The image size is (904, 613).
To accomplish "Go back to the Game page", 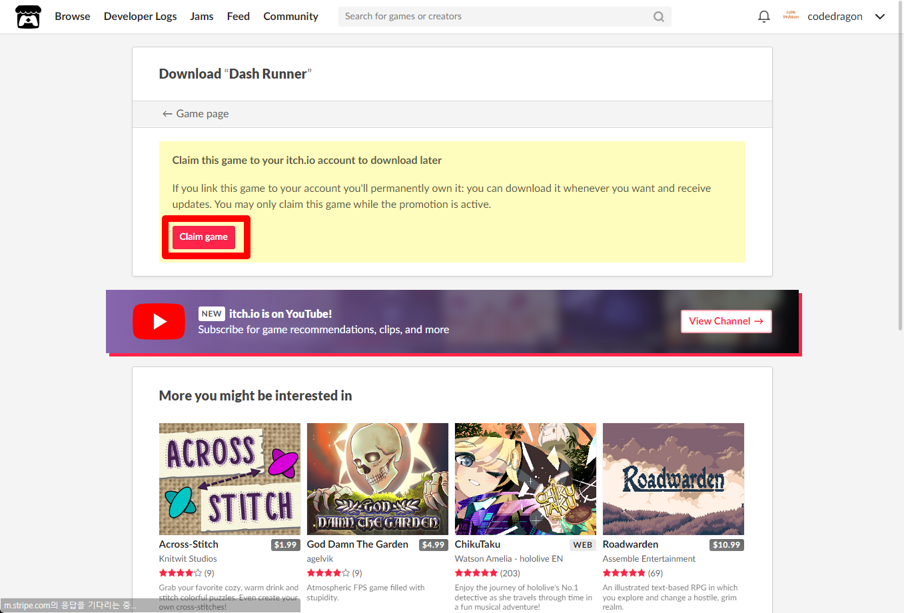I will tap(196, 114).
